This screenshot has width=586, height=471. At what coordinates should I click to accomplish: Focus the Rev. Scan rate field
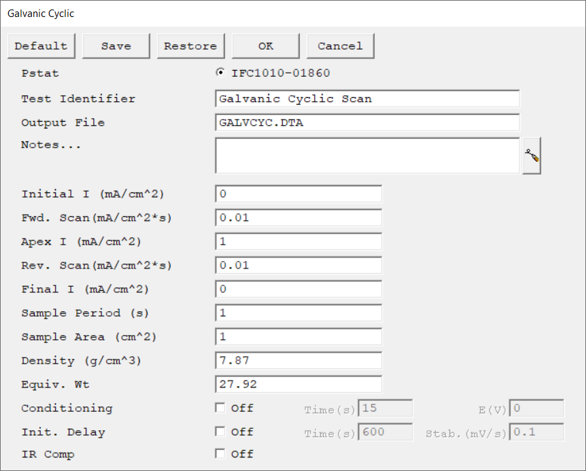coord(298,266)
